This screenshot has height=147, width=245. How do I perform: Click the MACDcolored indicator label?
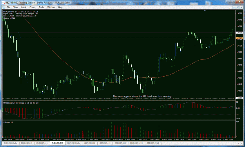tap(21, 103)
